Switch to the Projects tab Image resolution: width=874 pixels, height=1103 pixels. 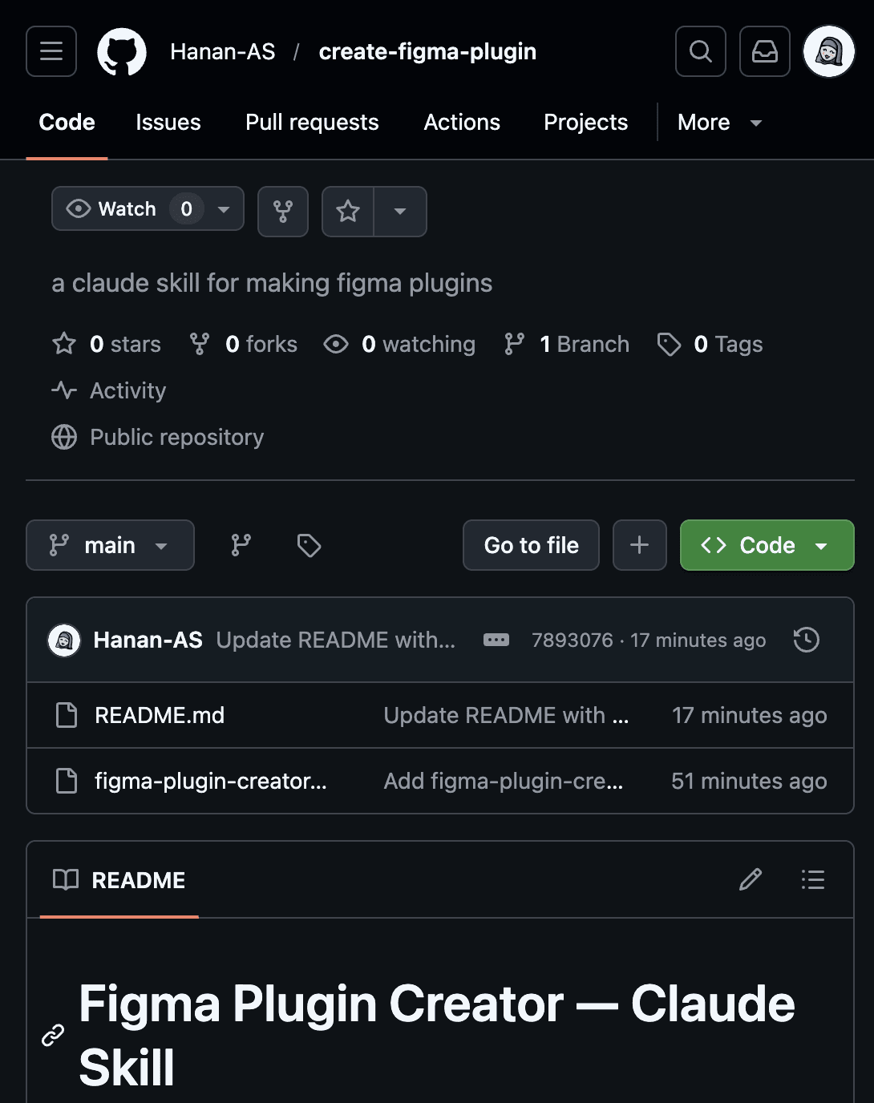(x=586, y=123)
